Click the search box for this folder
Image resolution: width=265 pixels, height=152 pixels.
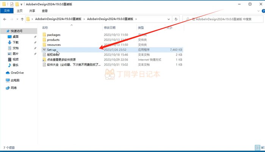[223, 19]
